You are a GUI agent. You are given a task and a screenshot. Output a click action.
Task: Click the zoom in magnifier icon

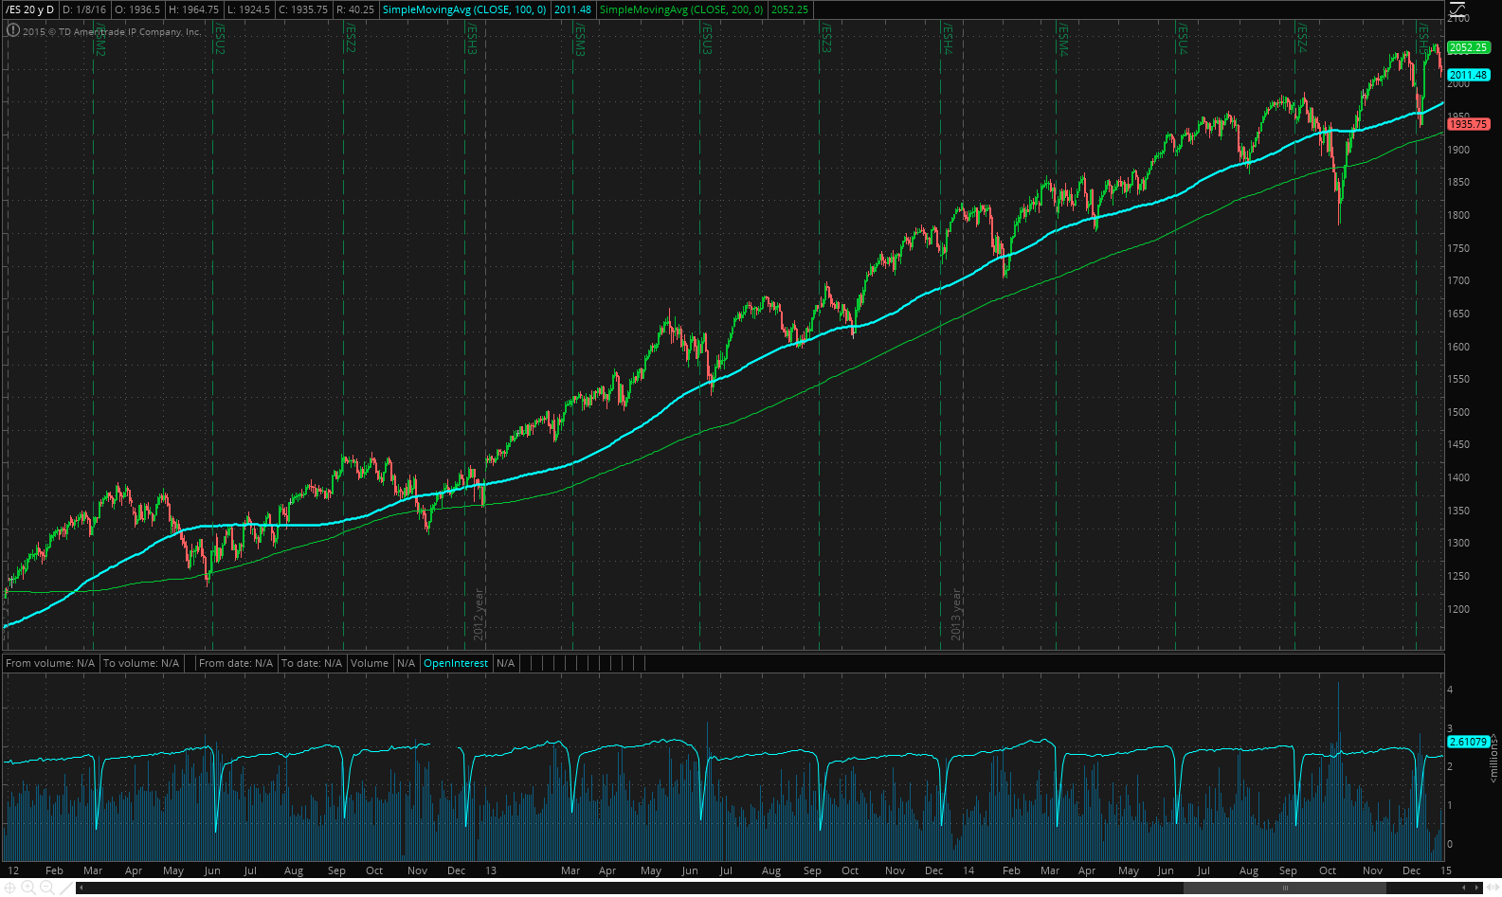tap(28, 888)
